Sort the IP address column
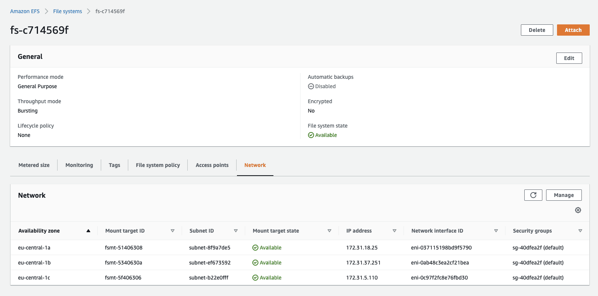Screen dimensions: 598x296 (395, 231)
